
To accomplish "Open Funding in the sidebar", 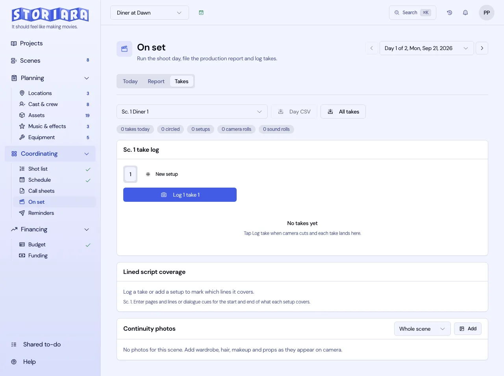I will [x=54, y=255].
